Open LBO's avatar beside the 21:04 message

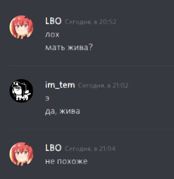pos(21,154)
